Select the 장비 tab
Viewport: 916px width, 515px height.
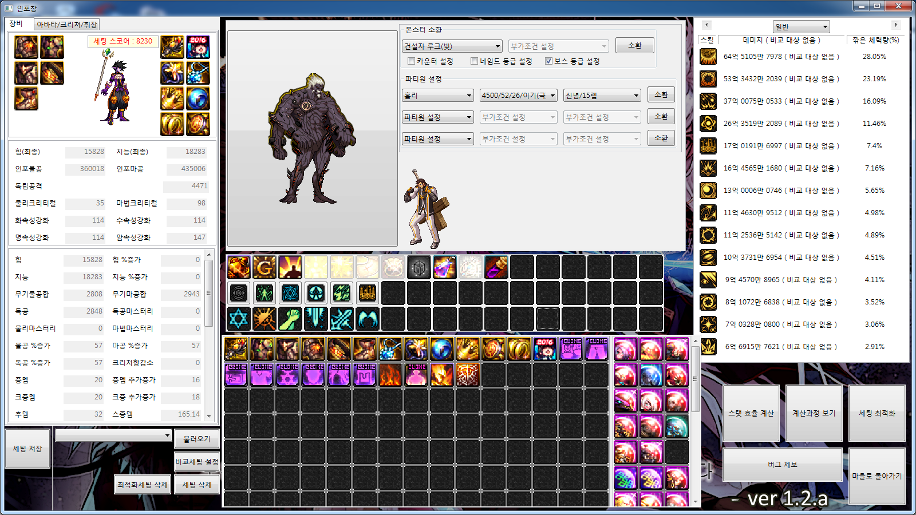click(16, 24)
